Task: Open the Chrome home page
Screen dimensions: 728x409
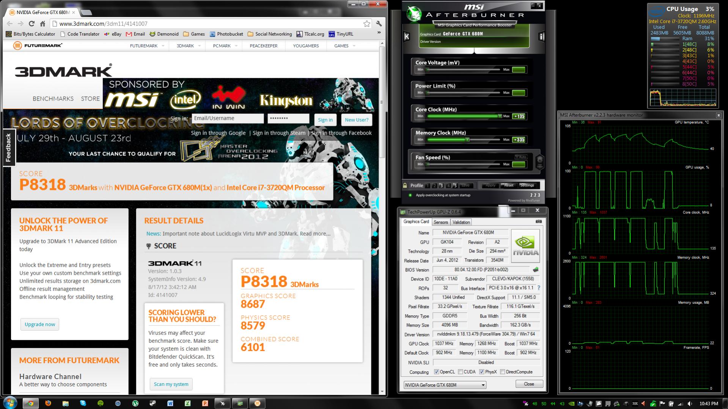Action: coord(42,24)
